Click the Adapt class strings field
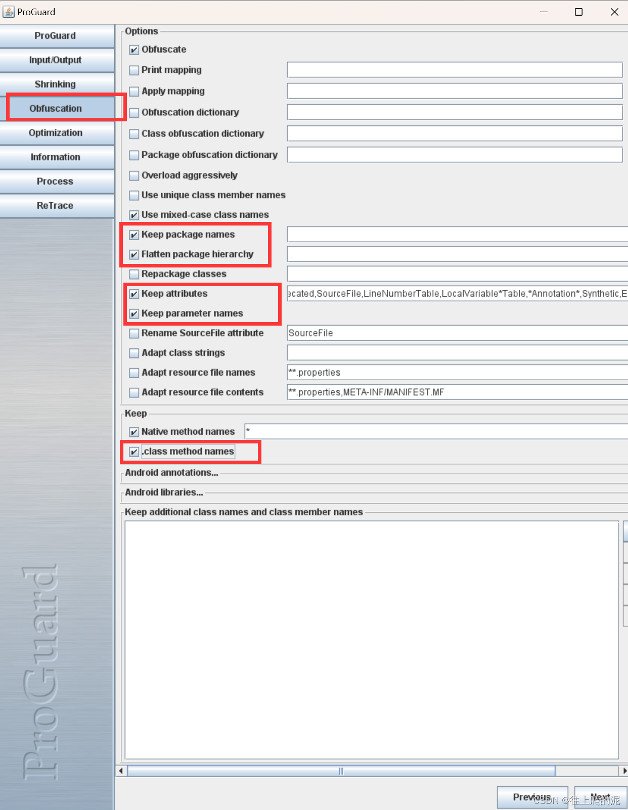 pos(458,352)
